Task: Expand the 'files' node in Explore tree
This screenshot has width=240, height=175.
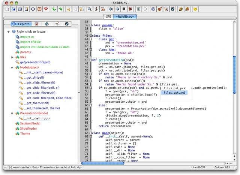Action: pos(12,57)
